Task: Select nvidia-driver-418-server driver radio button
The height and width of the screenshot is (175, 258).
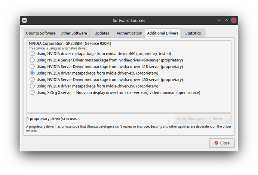Action: click(x=32, y=66)
